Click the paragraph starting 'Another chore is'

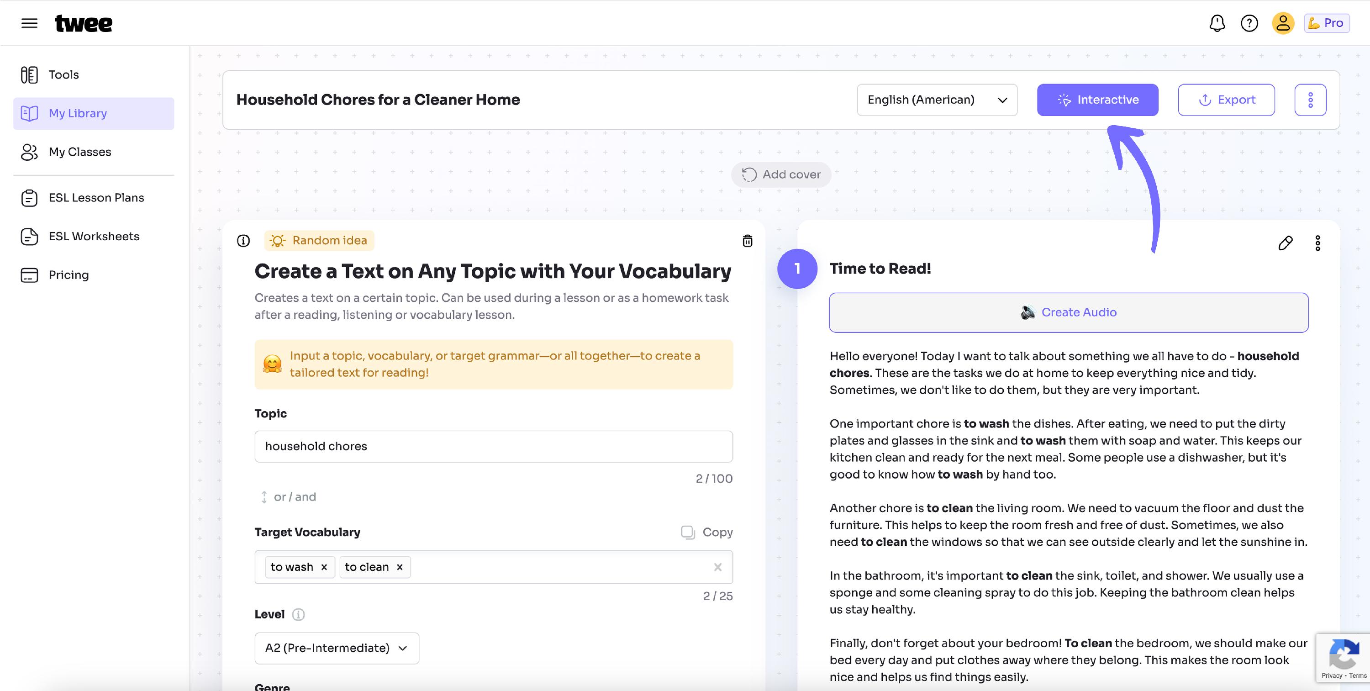tap(1069, 525)
